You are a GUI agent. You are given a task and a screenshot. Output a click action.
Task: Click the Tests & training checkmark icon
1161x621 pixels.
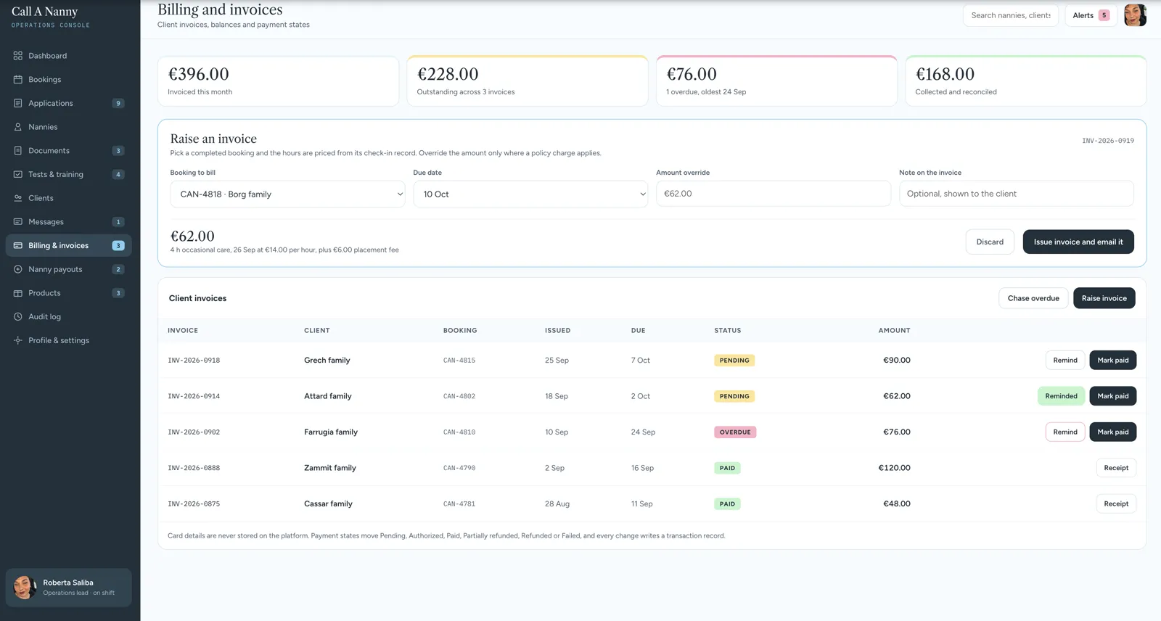pos(18,174)
